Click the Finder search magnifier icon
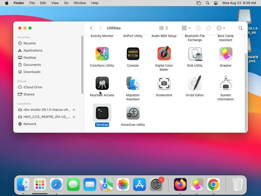This screenshot has height=196, width=261. 240,28
